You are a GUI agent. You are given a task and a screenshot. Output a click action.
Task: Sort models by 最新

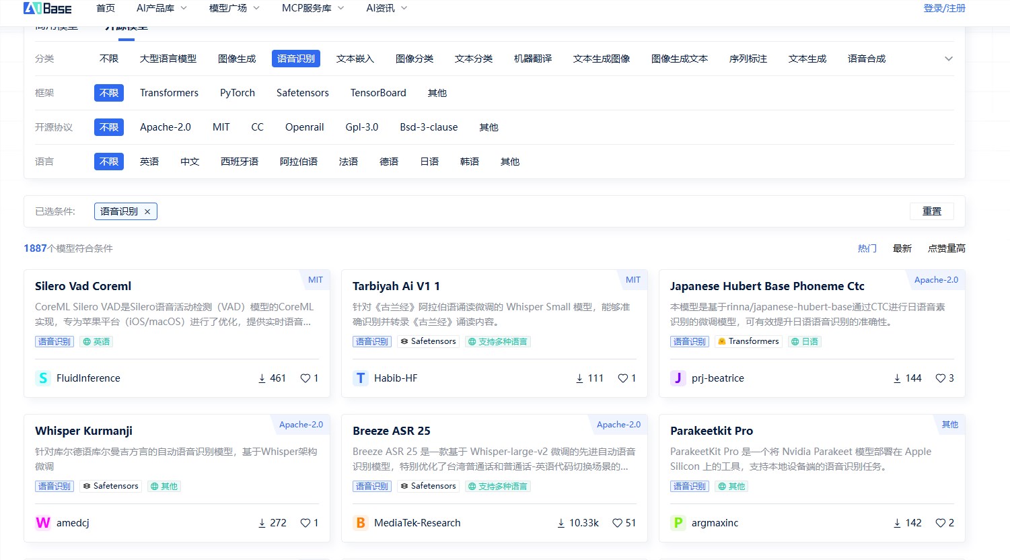(902, 248)
